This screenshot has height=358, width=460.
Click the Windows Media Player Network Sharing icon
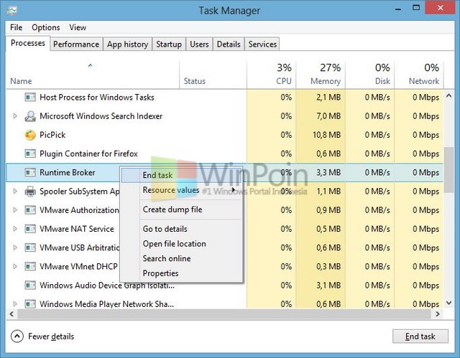[x=30, y=304]
